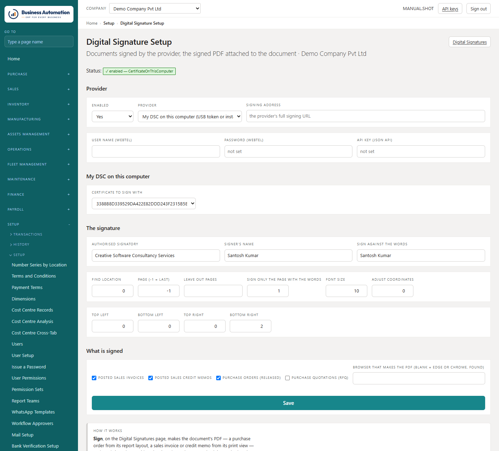Image resolution: width=499 pixels, height=451 pixels.
Task: Click the Save button
Action: click(x=288, y=403)
